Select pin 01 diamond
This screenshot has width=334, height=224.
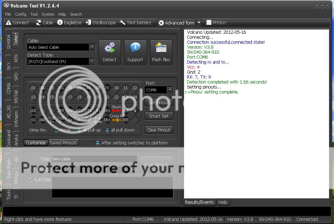[33, 88]
